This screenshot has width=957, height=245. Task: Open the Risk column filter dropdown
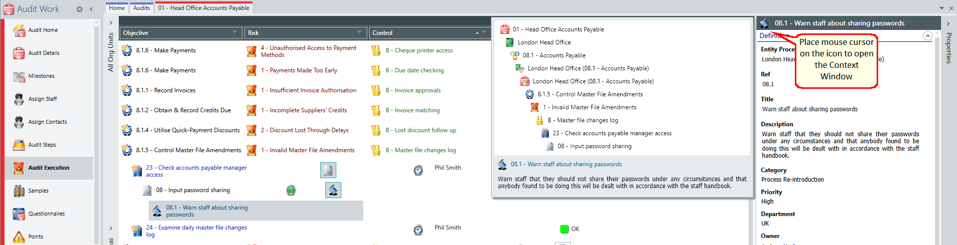click(360, 33)
